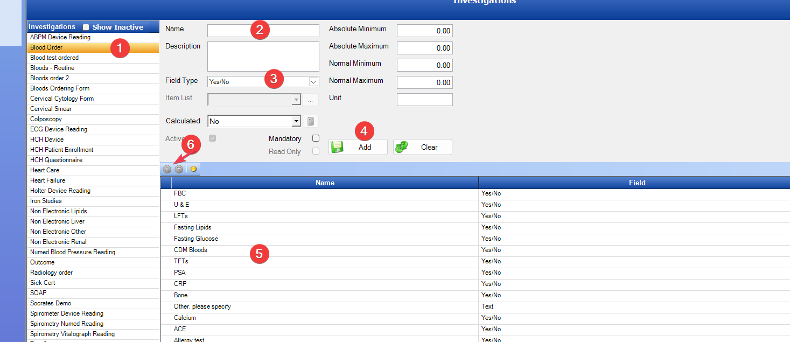
Task: Open the calculator icon beside Calculated
Action: (x=310, y=121)
